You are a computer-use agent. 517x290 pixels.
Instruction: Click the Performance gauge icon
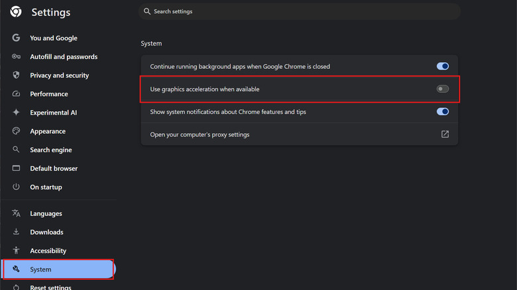pos(16,94)
